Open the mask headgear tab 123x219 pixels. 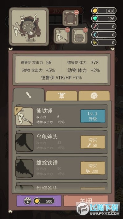click(94, 96)
